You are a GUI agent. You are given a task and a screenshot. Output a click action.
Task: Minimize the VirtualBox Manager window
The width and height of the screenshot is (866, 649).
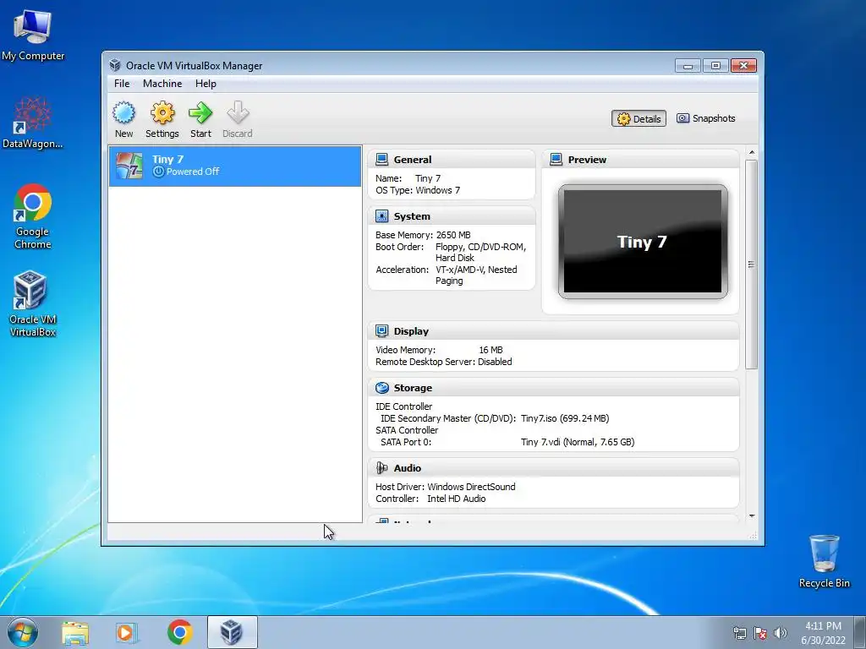click(688, 66)
